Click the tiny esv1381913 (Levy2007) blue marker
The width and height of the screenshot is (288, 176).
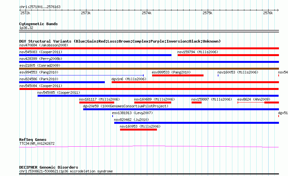113,116
